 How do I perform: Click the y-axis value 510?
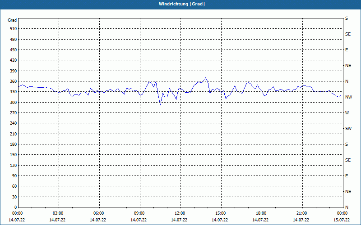point(14,29)
